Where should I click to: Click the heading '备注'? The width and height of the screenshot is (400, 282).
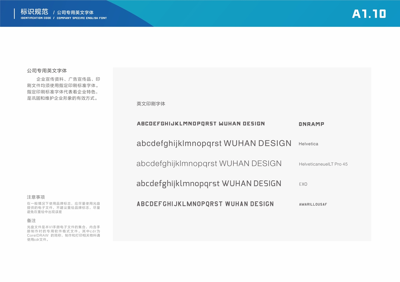click(31, 221)
